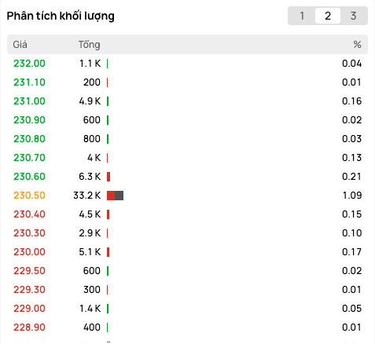Viewport: 375px width, 344px height.
Task: Switch to page 1 tab
Action: coord(302,16)
